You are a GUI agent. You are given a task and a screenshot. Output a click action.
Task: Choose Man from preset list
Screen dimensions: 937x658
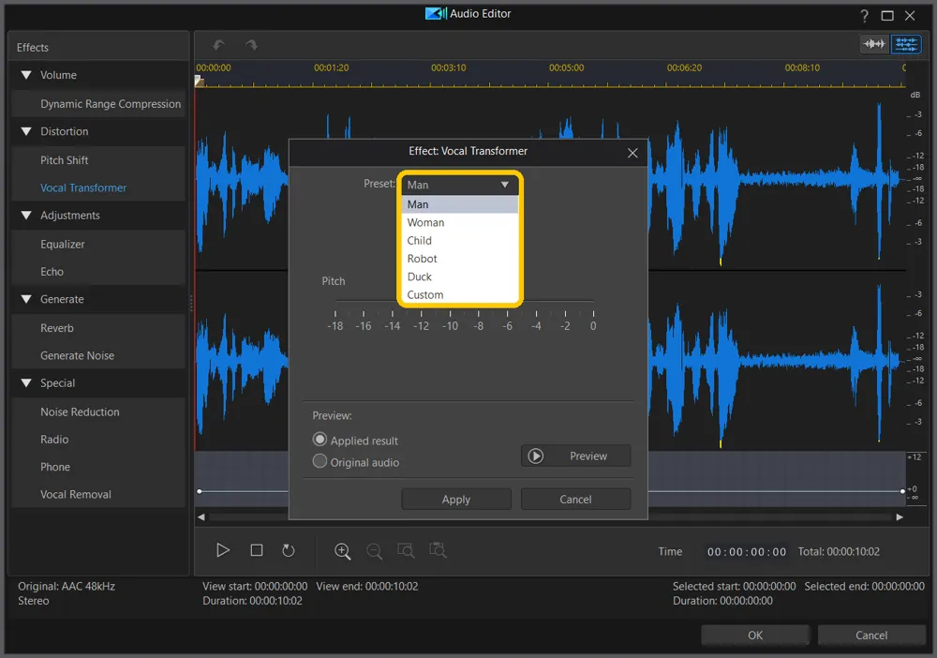(459, 204)
